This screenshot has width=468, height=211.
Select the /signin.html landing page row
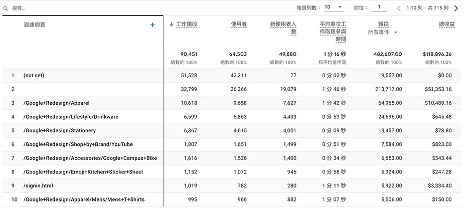click(x=38, y=185)
